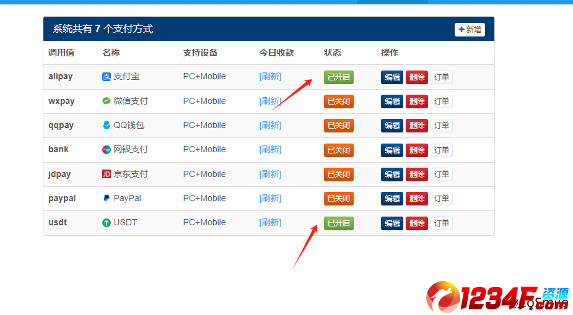Click the 微信支付 name text
The image size is (573, 315).
pyautogui.click(x=131, y=101)
